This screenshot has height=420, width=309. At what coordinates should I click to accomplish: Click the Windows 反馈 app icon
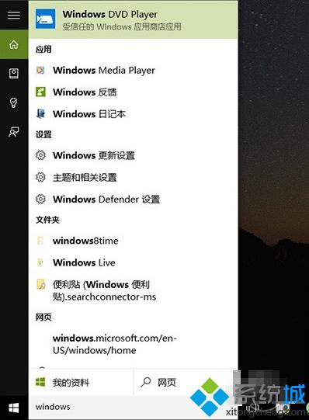tap(40, 92)
